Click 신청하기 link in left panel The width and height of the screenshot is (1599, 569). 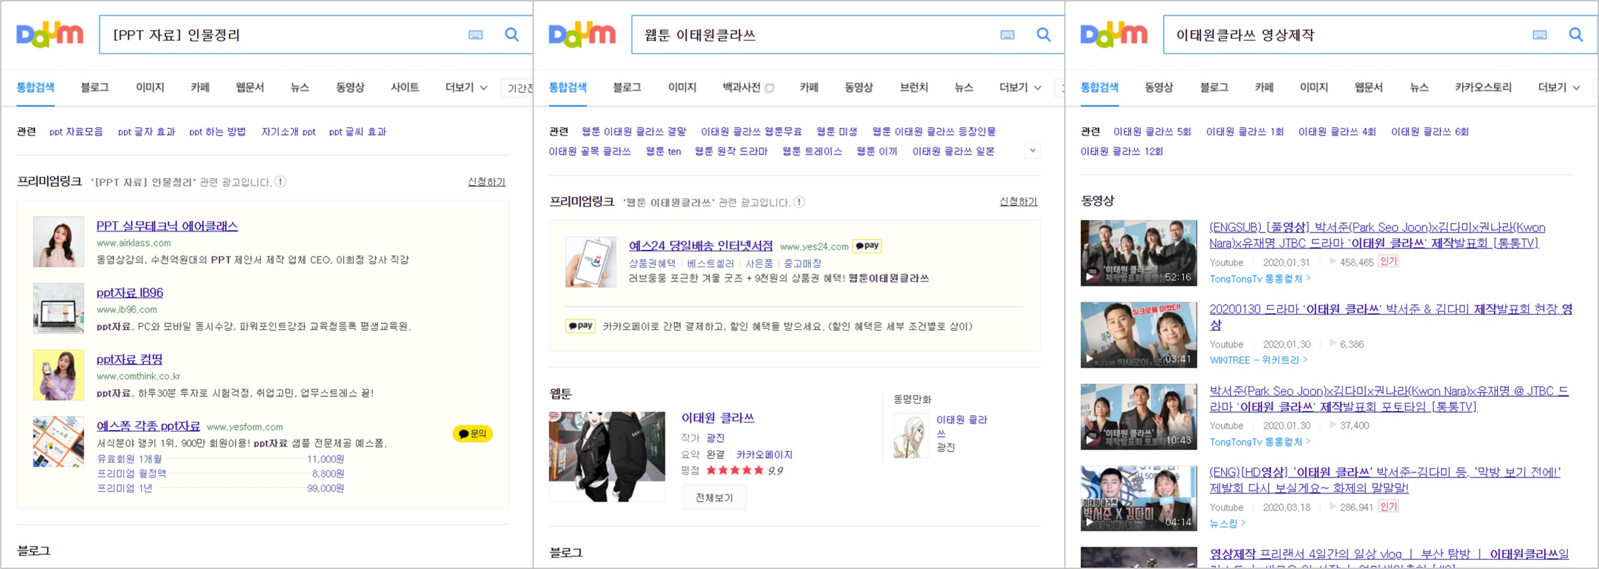pos(487,182)
